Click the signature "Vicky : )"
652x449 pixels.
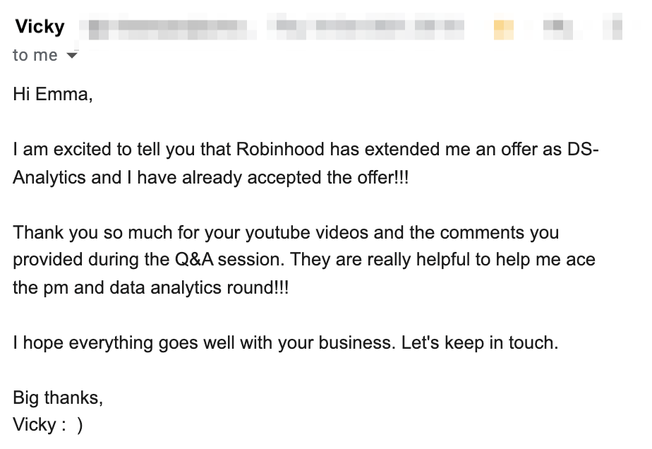(x=48, y=425)
